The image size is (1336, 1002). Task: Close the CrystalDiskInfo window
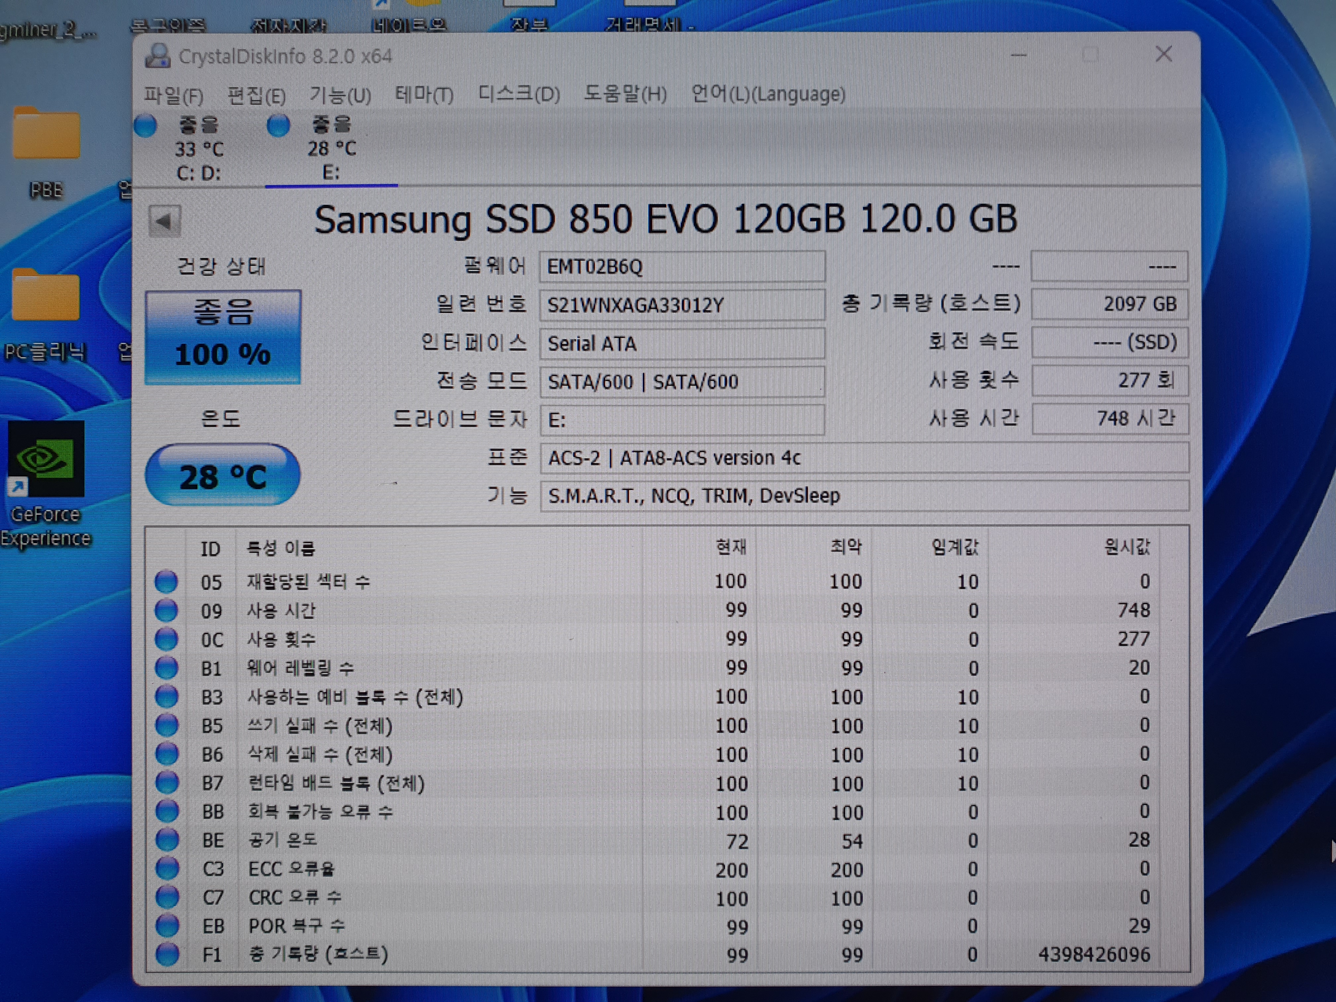pyautogui.click(x=1163, y=54)
